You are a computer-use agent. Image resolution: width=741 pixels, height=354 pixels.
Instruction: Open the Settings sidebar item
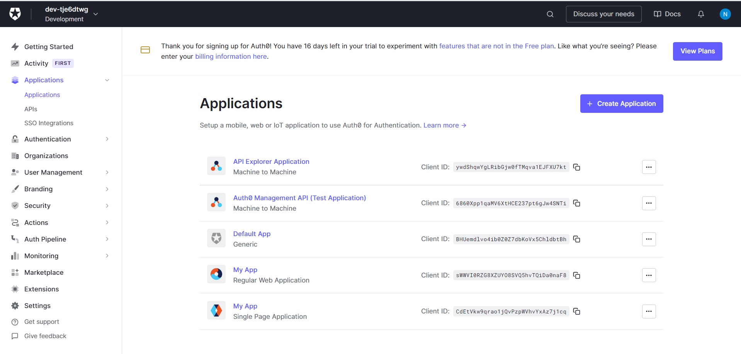click(37, 306)
